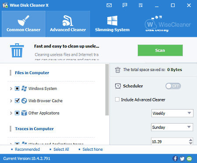Expand the Other Applications node
The width and height of the screenshot is (197, 163).
11,113
